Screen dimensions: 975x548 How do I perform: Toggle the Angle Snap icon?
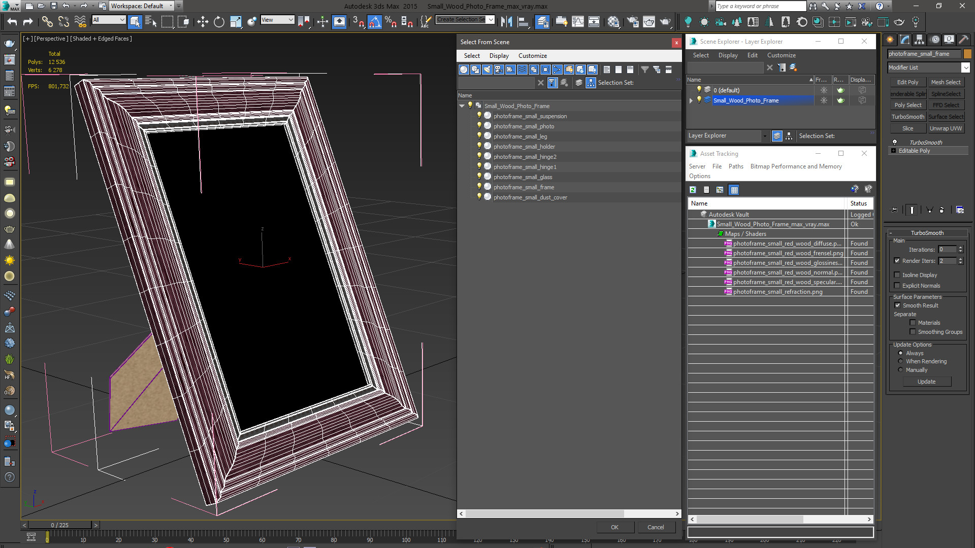(374, 21)
